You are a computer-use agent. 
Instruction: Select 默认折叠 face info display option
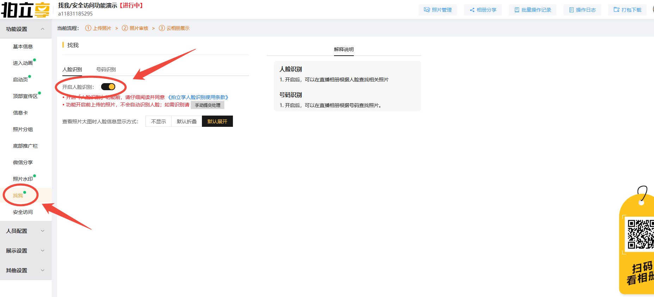[x=186, y=122]
